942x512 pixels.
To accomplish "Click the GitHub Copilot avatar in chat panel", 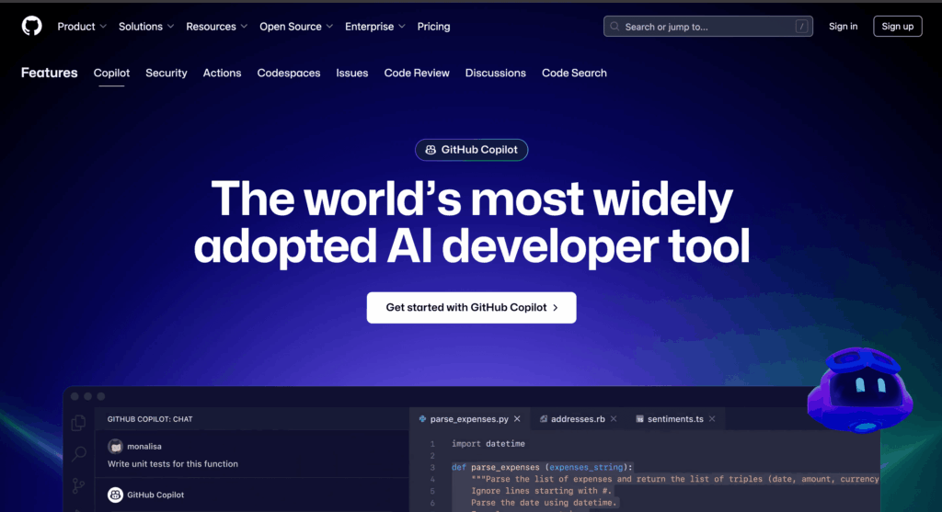I will click(115, 495).
